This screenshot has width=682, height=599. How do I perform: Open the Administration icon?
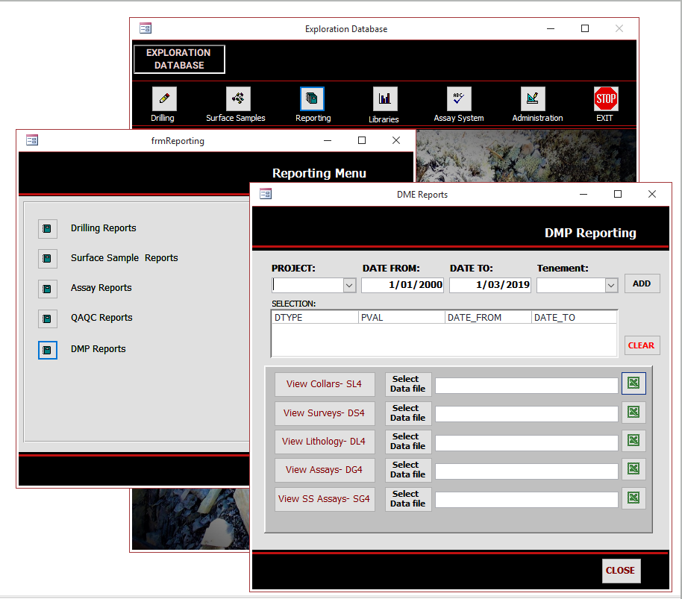tap(533, 98)
